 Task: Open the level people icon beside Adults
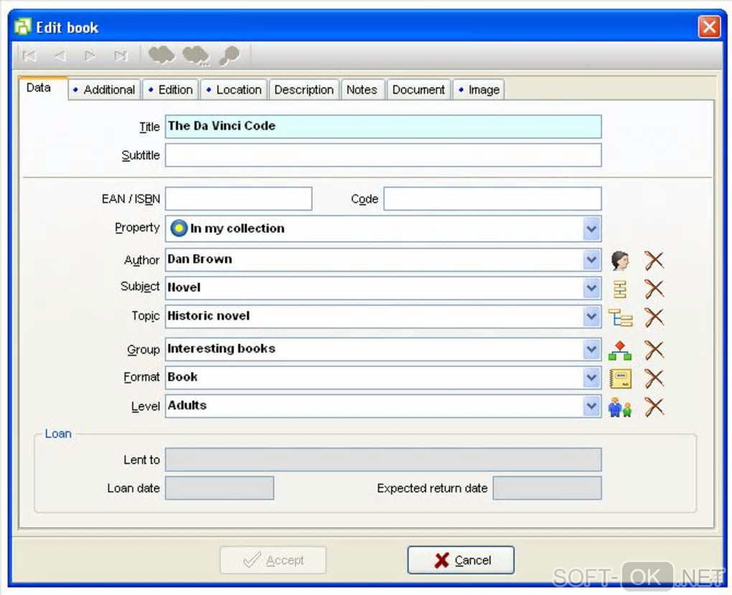620,407
